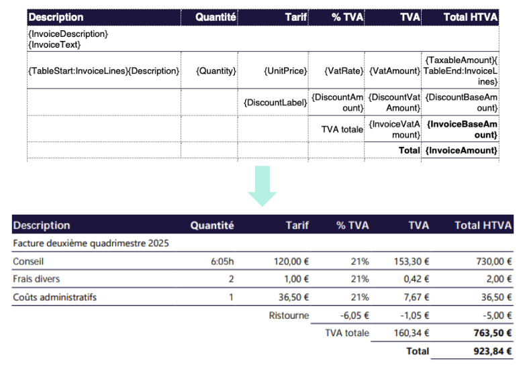Click the {VatRate} placeholder cell

tap(344, 71)
